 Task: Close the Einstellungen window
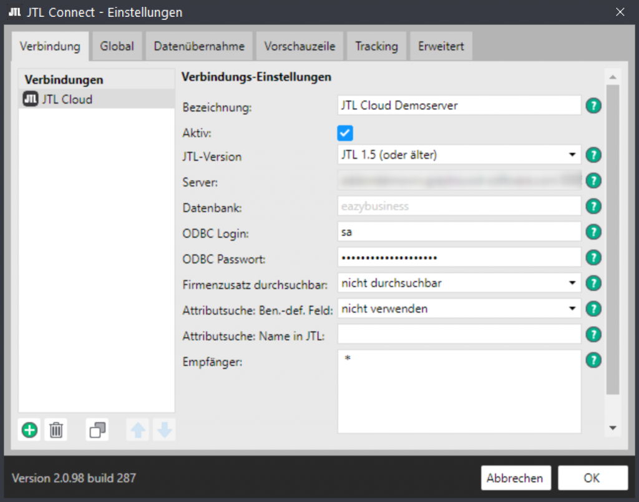point(620,12)
